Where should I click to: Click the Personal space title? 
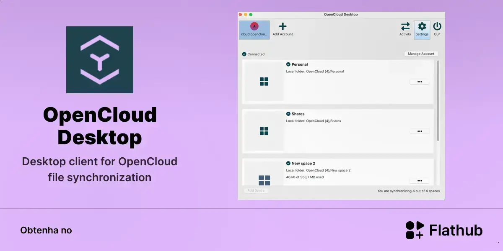coord(300,64)
